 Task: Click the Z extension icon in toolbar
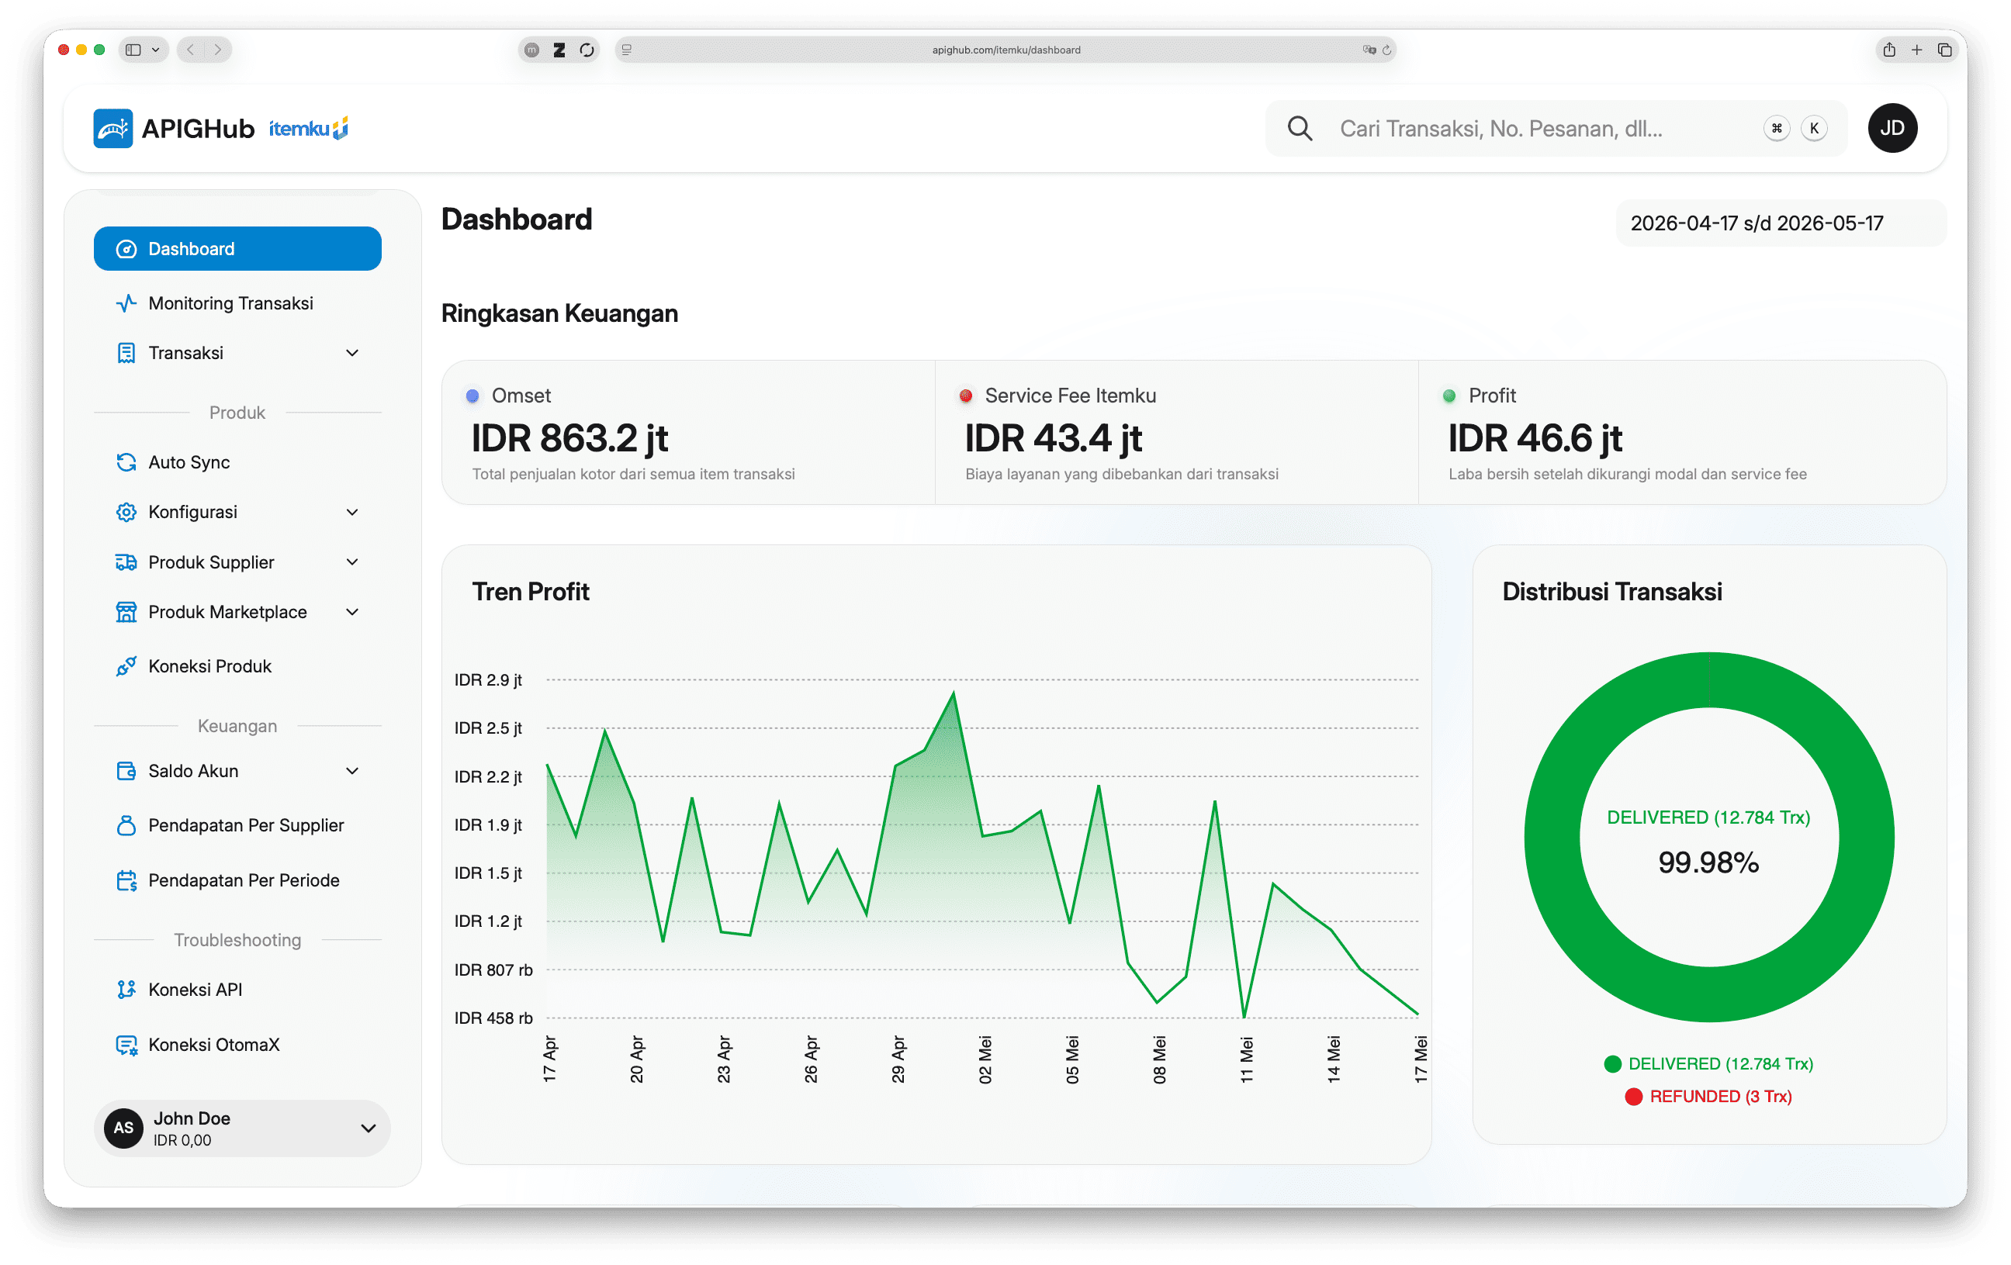click(x=559, y=50)
